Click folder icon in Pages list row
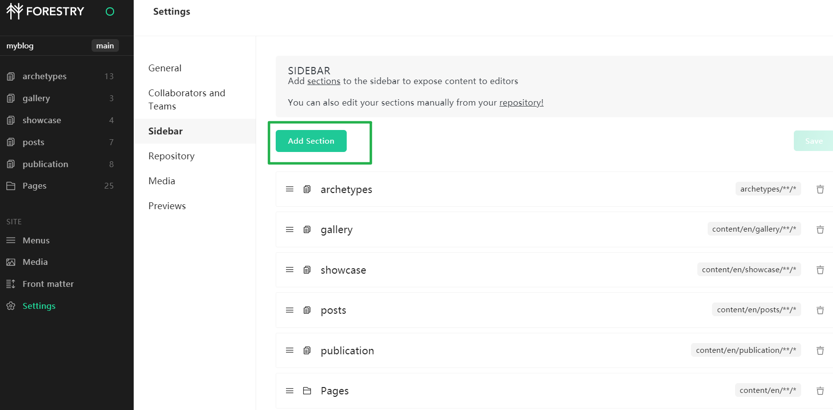This screenshot has height=410, width=833. click(x=307, y=390)
